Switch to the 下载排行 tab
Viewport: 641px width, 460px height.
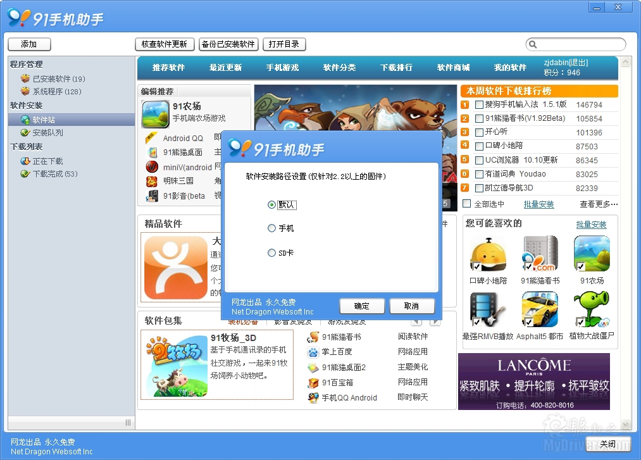396,68
